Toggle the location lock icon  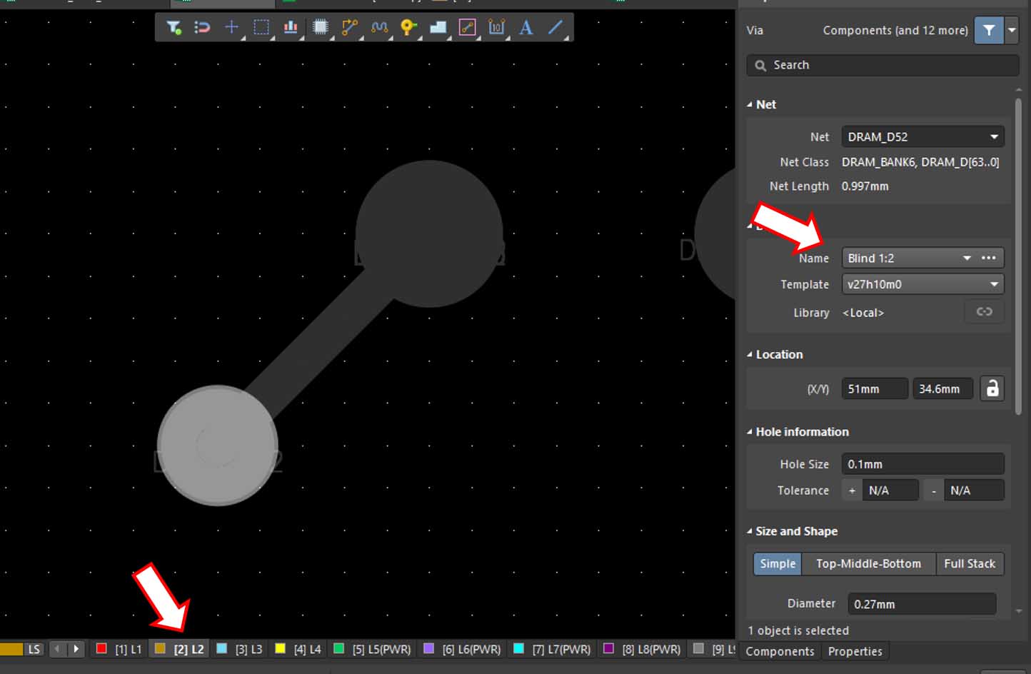click(992, 388)
